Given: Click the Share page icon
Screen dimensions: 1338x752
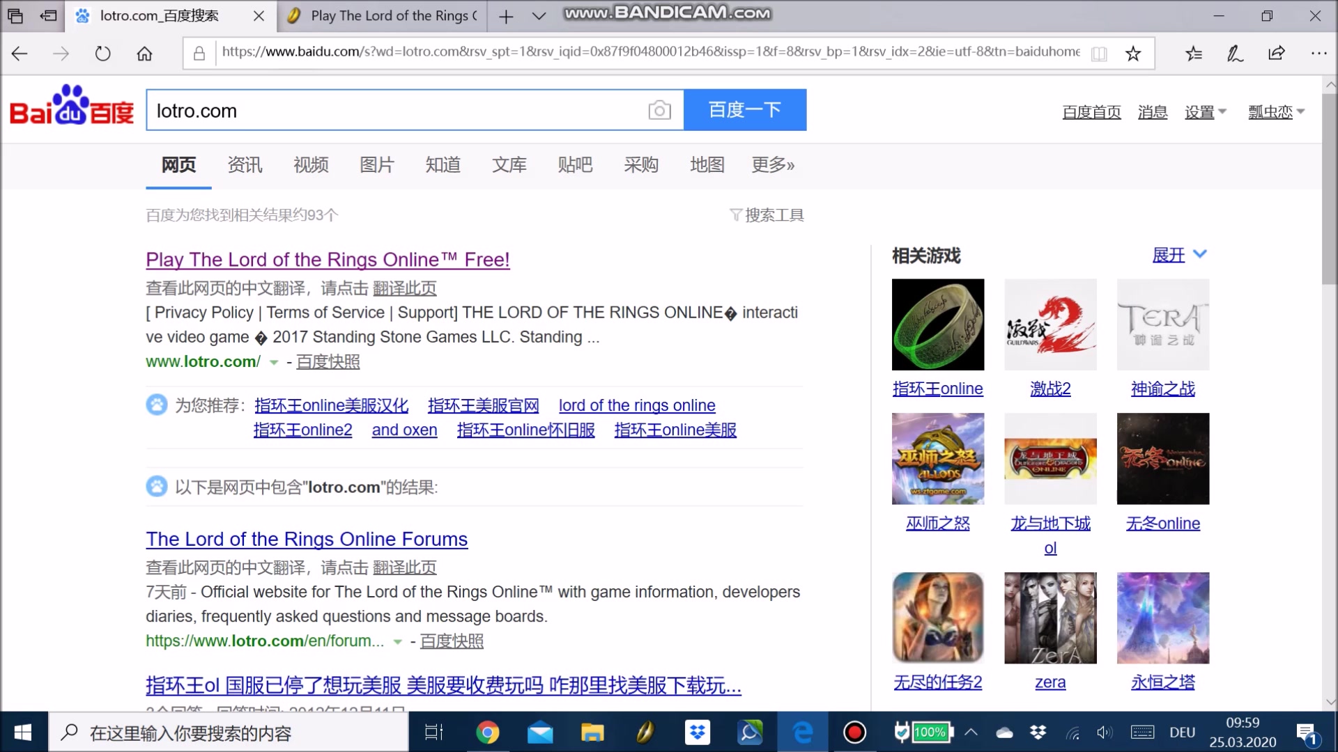Looking at the screenshot, I should pyautogui.click(x=1277, y=54).
